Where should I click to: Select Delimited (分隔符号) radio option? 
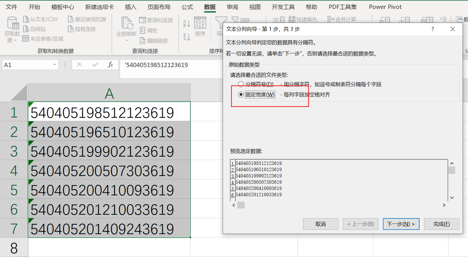coord(241,84)
